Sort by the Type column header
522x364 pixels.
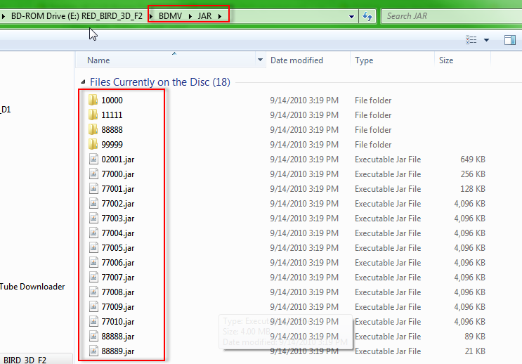pos(364,60)
